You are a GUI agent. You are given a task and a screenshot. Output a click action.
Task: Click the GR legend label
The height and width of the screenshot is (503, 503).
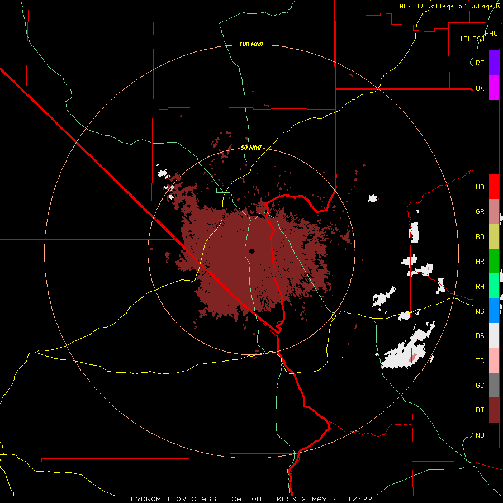tap(480, 212)
